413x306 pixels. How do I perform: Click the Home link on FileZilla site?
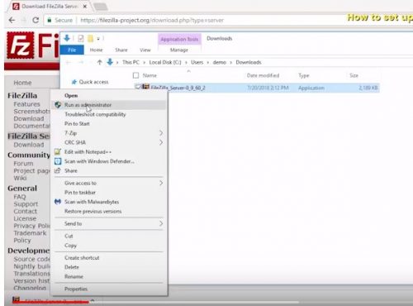[22, 83]
